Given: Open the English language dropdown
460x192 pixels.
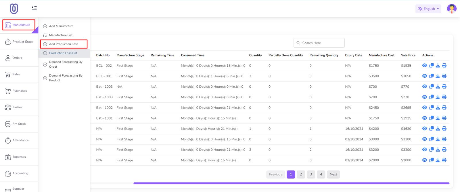Looking at the screenshot, I should [x=428, y=9].
